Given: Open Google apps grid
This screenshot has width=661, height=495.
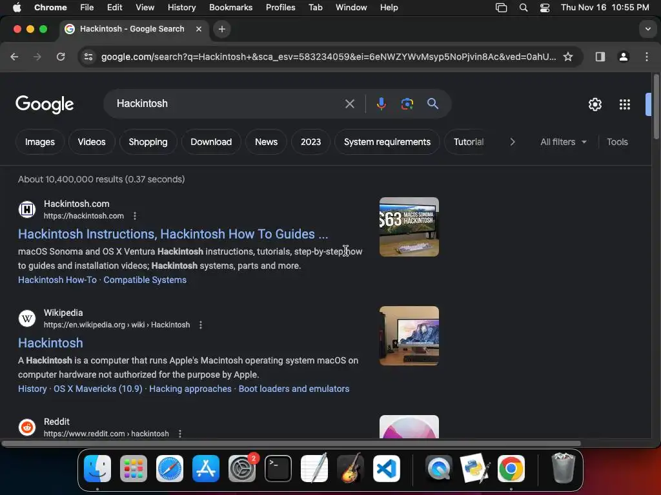Looking at the screenshot, I should click(x=624, y=104).
